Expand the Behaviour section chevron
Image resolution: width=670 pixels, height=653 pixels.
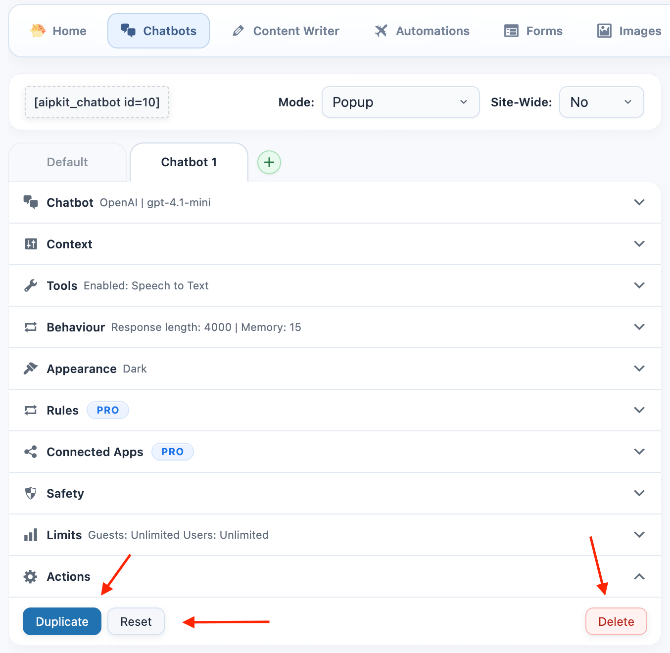639,327
